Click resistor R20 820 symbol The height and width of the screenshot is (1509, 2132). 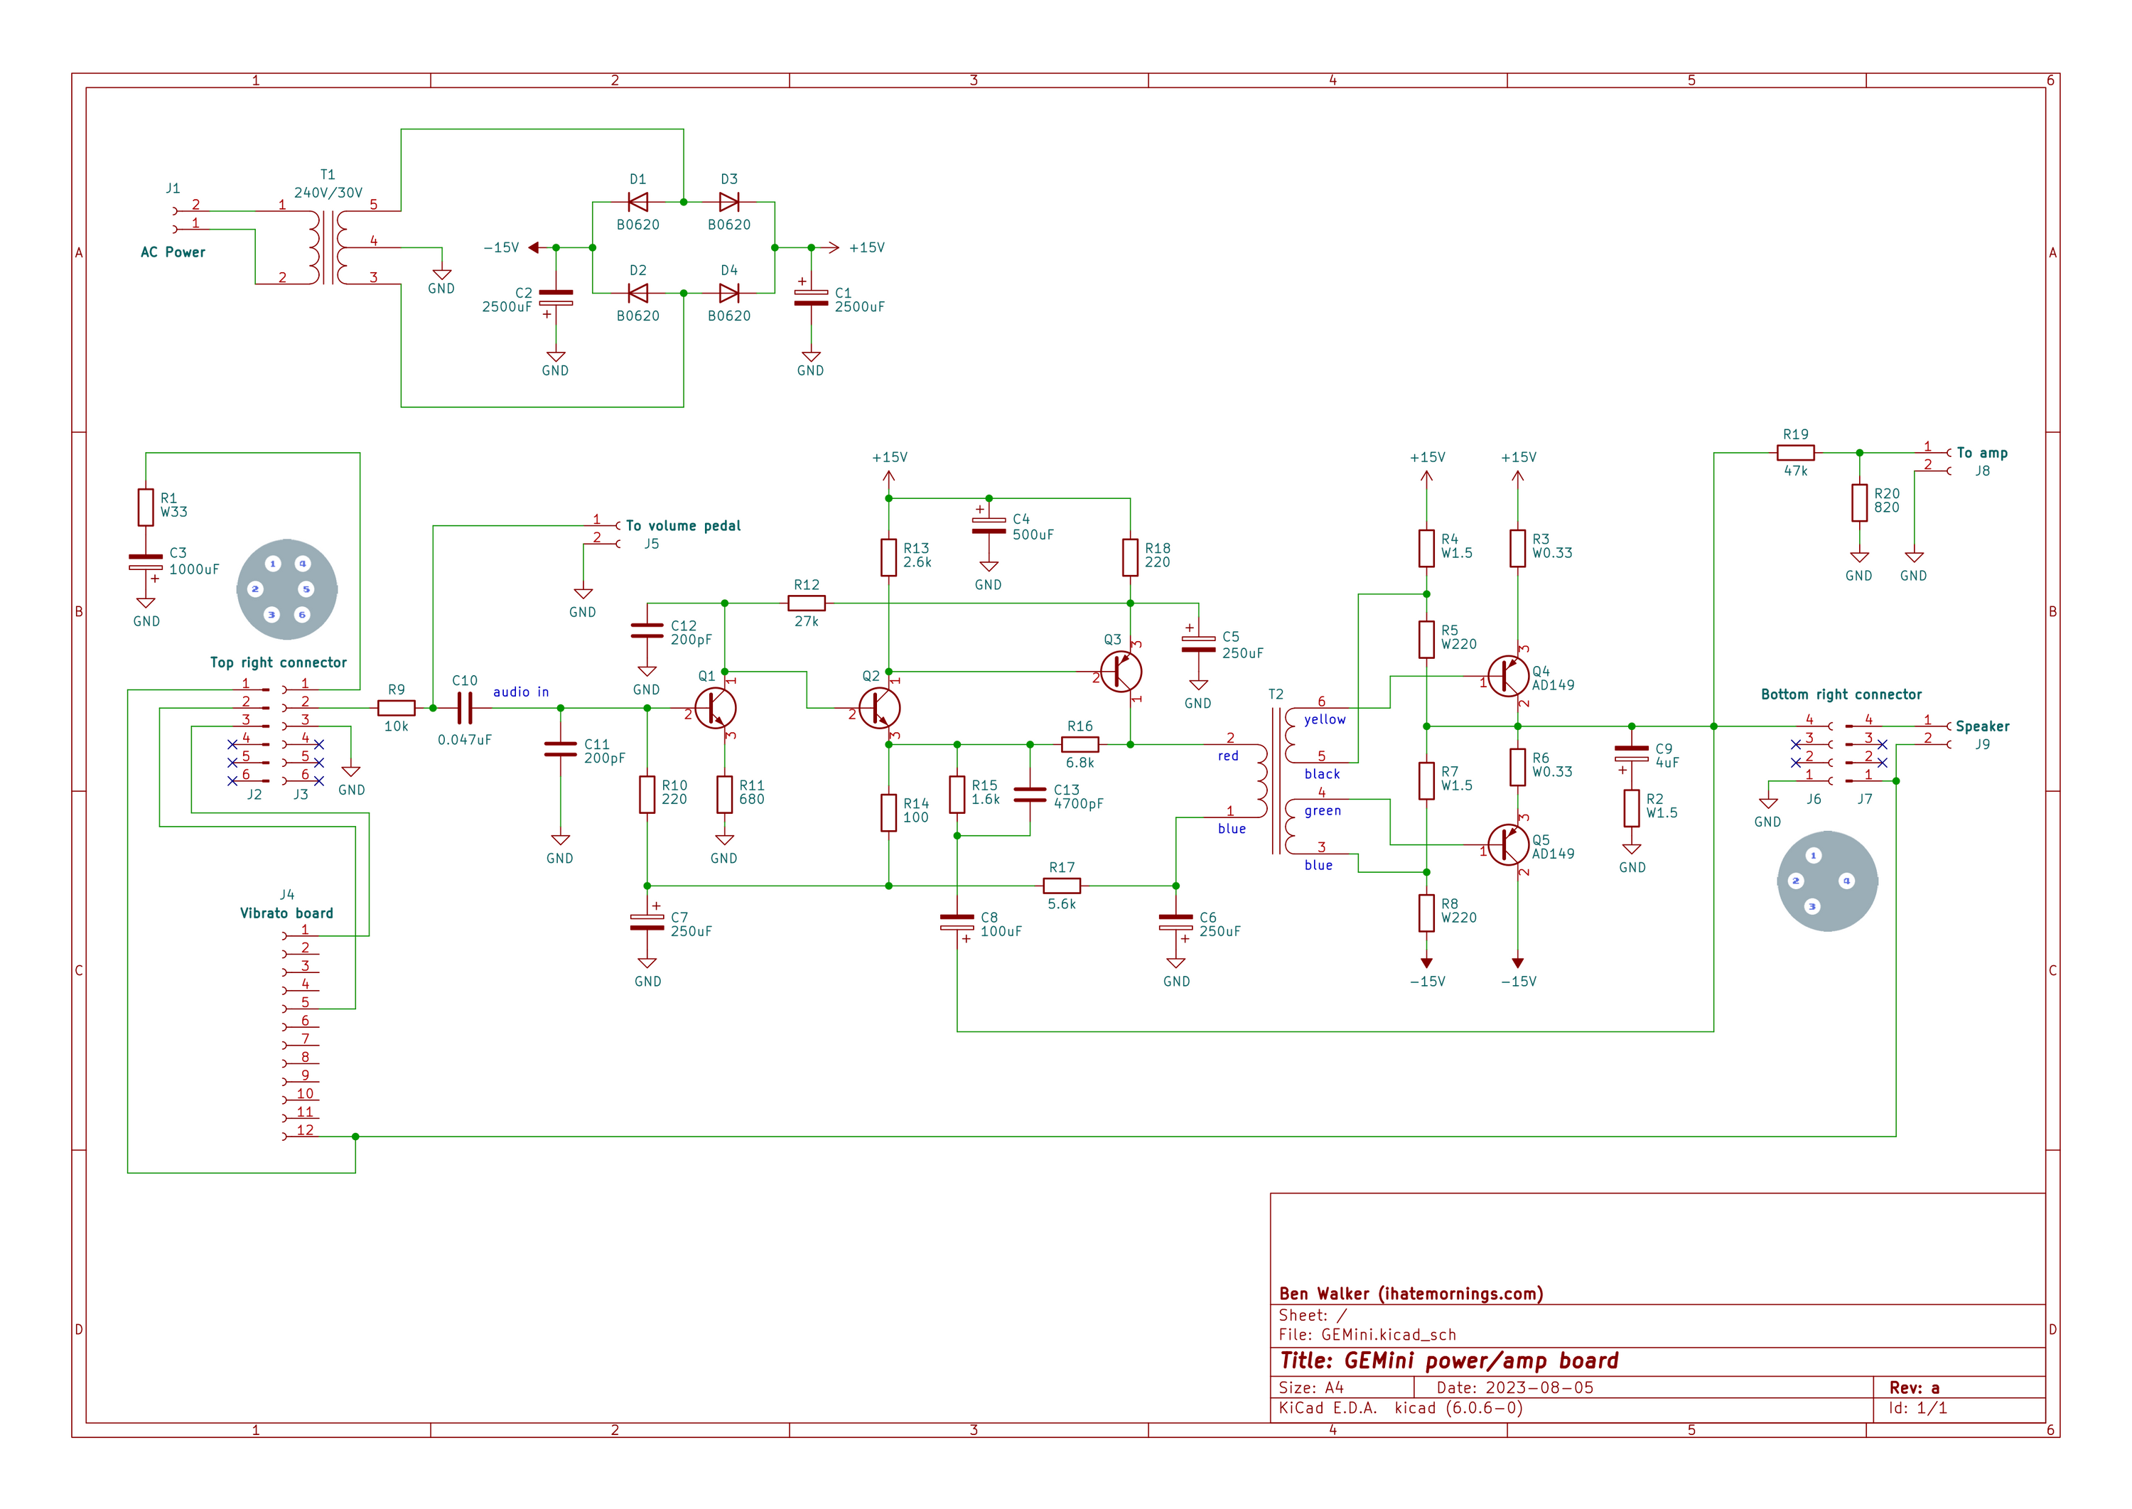(1859, 503)
